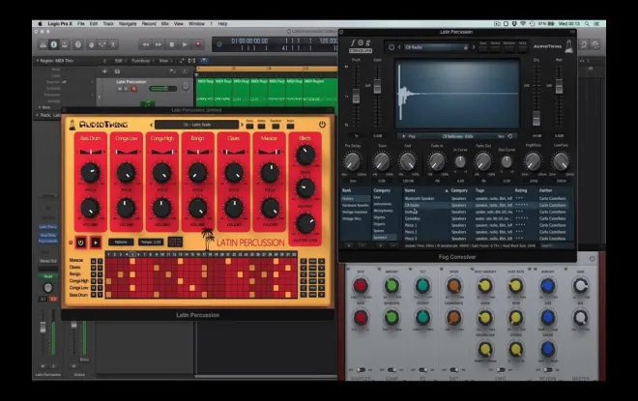Viewport: 638px width, 401px height.
Task: Click the Pattern button in Latin Percussion
Action: tap(121, 242)
